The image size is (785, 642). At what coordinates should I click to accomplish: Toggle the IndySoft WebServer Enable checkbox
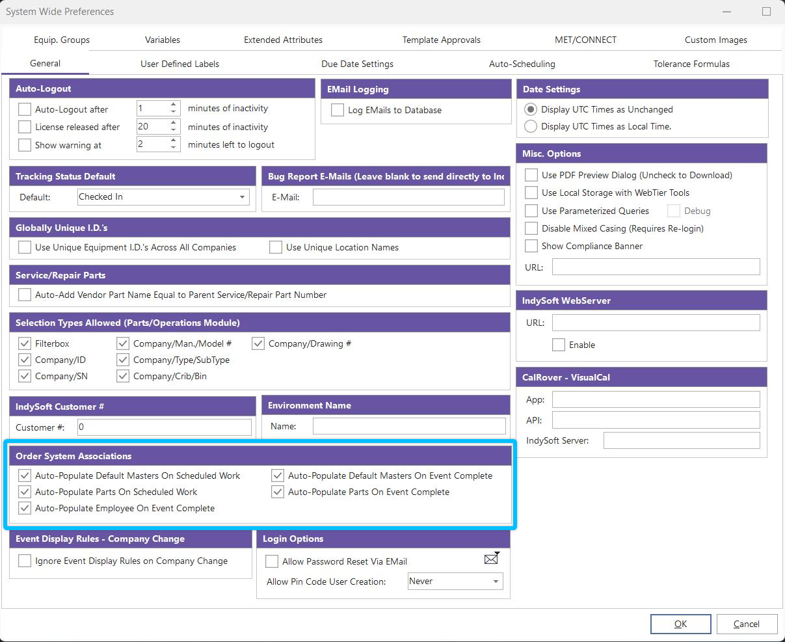[558, 345]
